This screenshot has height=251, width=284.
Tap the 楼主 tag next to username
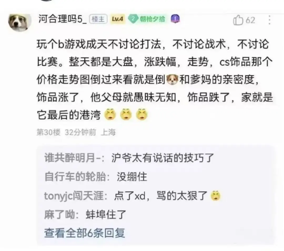[98, 19]
